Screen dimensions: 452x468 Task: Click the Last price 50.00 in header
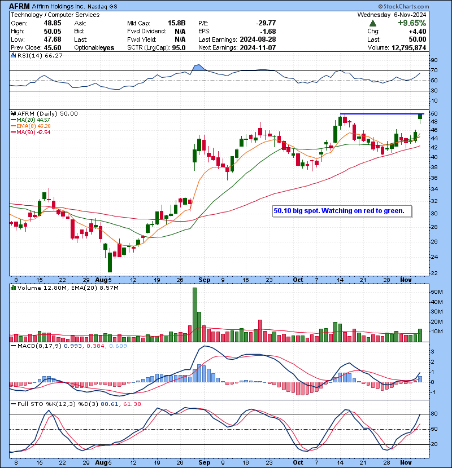pos(418,39)
